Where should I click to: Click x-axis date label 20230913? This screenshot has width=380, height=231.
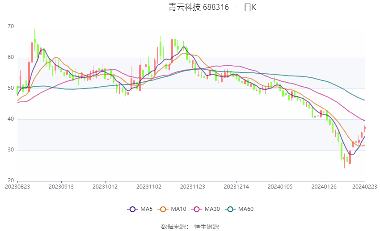click(x=61, y=187)
